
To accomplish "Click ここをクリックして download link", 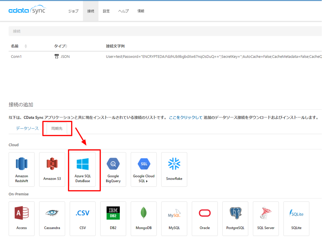I will point(186,117).
